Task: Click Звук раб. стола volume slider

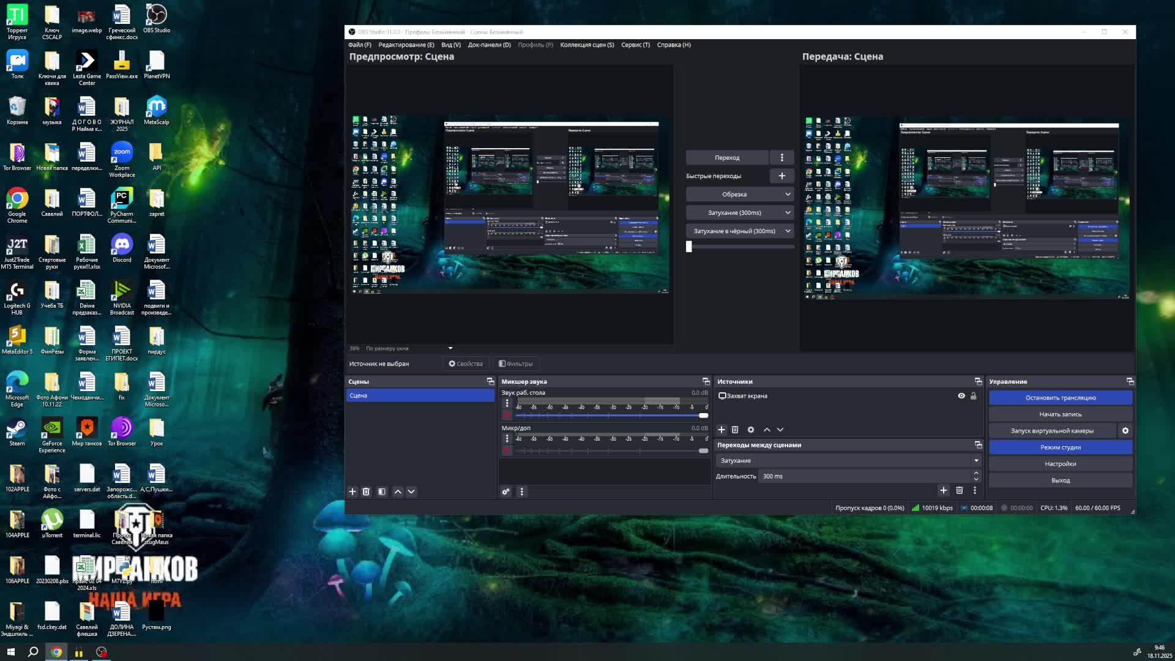Action: click(612, 416)
